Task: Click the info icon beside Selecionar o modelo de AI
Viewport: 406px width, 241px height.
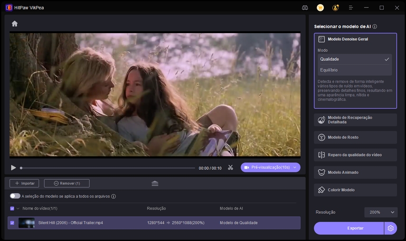Action: tap(375, 27)
